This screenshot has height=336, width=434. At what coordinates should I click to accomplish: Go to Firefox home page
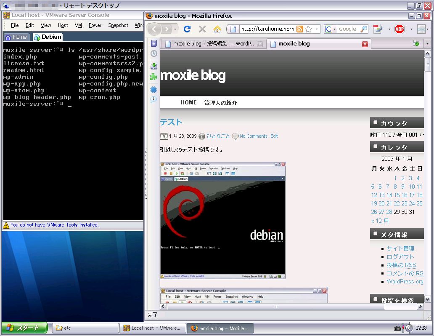pyautogui.click(x=217, y=29)
